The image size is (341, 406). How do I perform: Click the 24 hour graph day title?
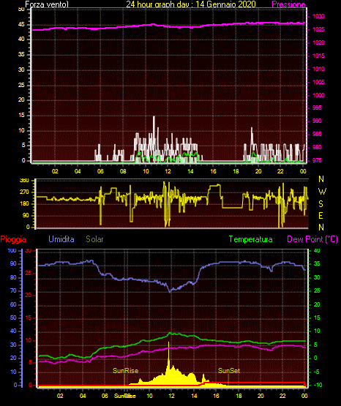[x=191, y=4]
